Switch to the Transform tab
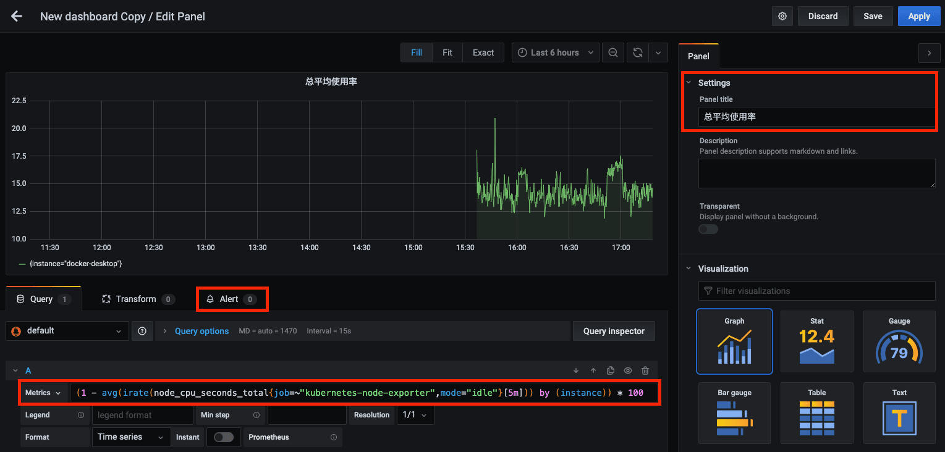945x452 pixels. click(138, 299)
